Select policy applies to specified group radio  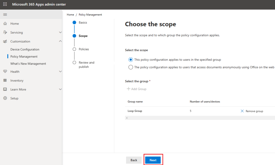(131, 60)
